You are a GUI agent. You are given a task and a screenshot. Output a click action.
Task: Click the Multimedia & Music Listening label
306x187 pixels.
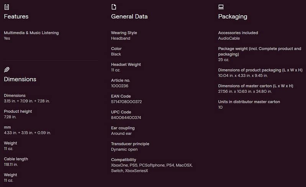point(31,33)
